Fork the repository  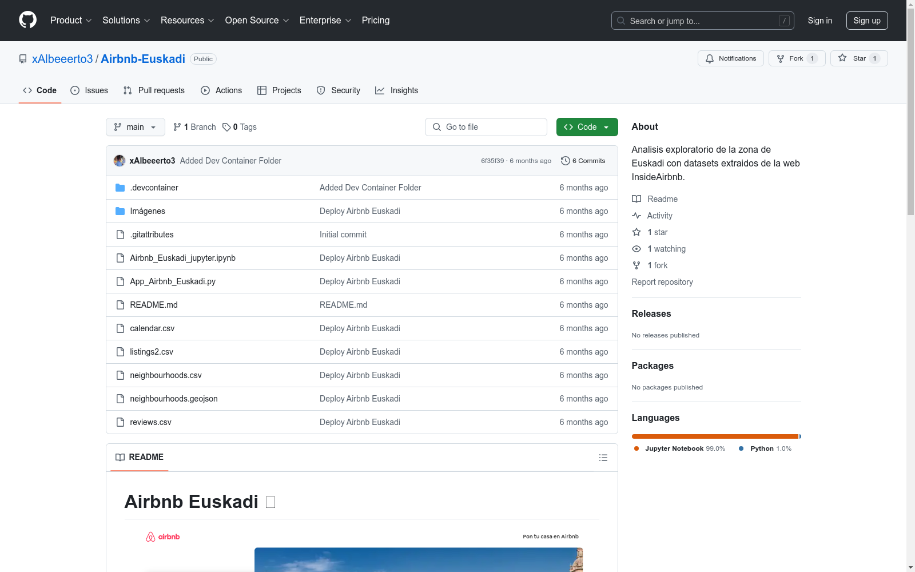797,58
